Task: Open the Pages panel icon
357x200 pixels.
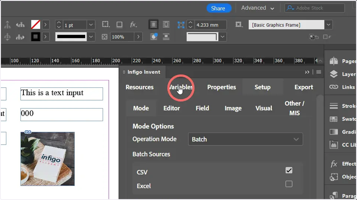Action: 334,61
